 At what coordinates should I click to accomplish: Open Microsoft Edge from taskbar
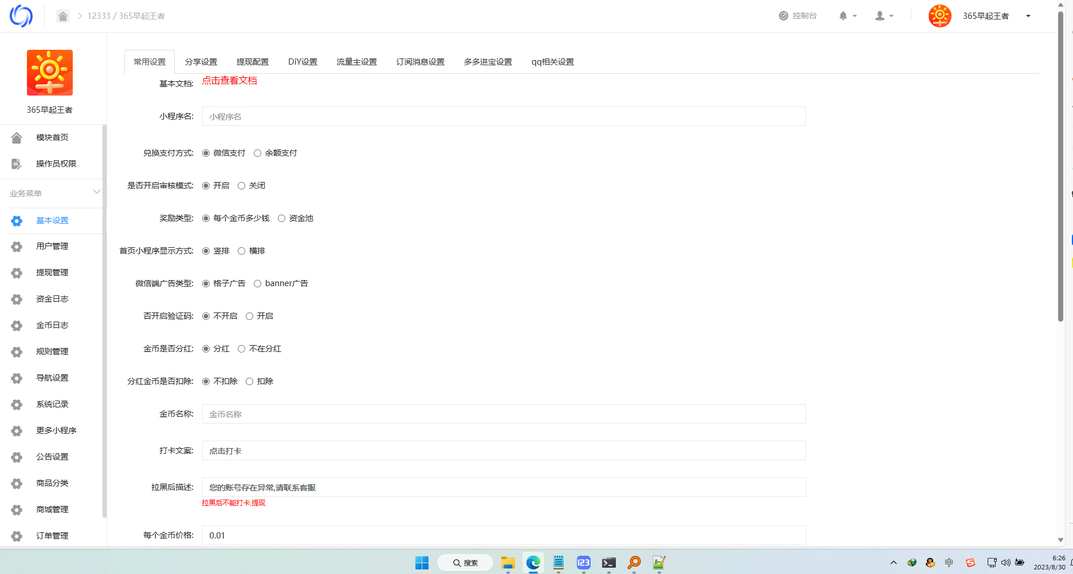pos(533,563)
